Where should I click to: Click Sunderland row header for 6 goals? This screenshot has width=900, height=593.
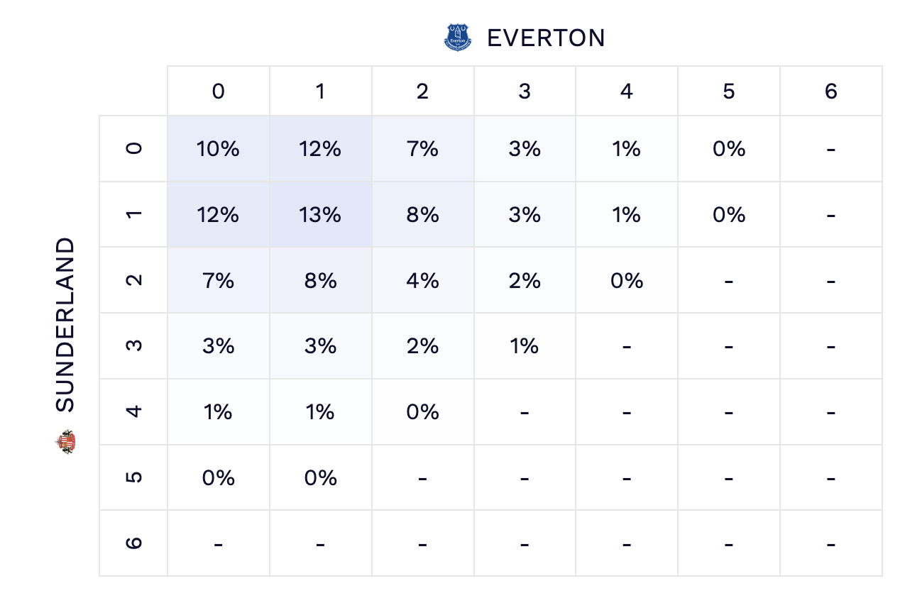(x=133, y=543)
